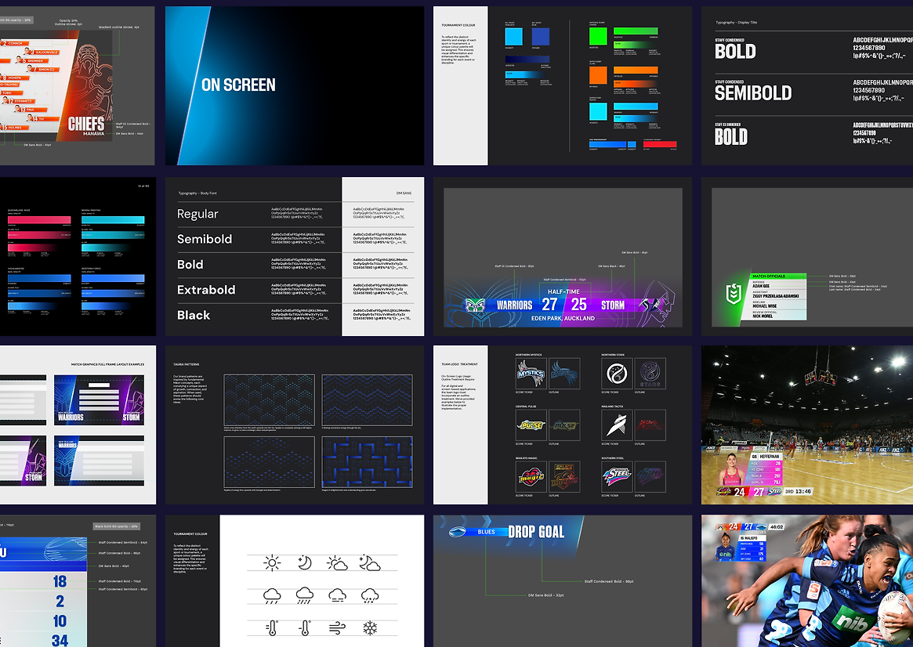Click the "Black" body font weight label
The image size is (913, 647).
194,316
